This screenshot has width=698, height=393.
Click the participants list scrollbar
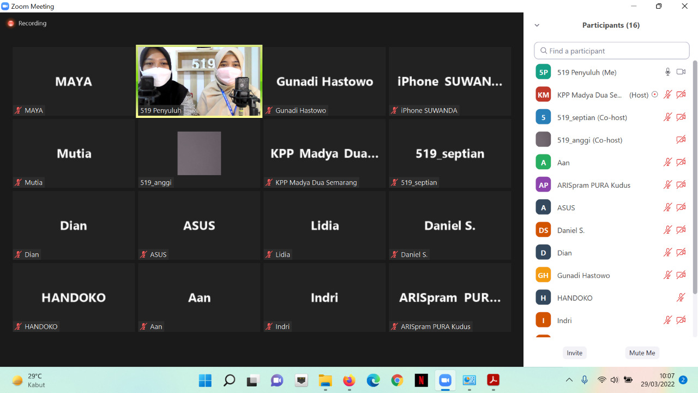[x=694, y=180]
